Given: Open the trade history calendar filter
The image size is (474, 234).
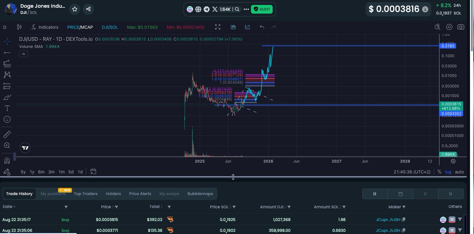Looking at the screenshot, I should coord(400,194).
